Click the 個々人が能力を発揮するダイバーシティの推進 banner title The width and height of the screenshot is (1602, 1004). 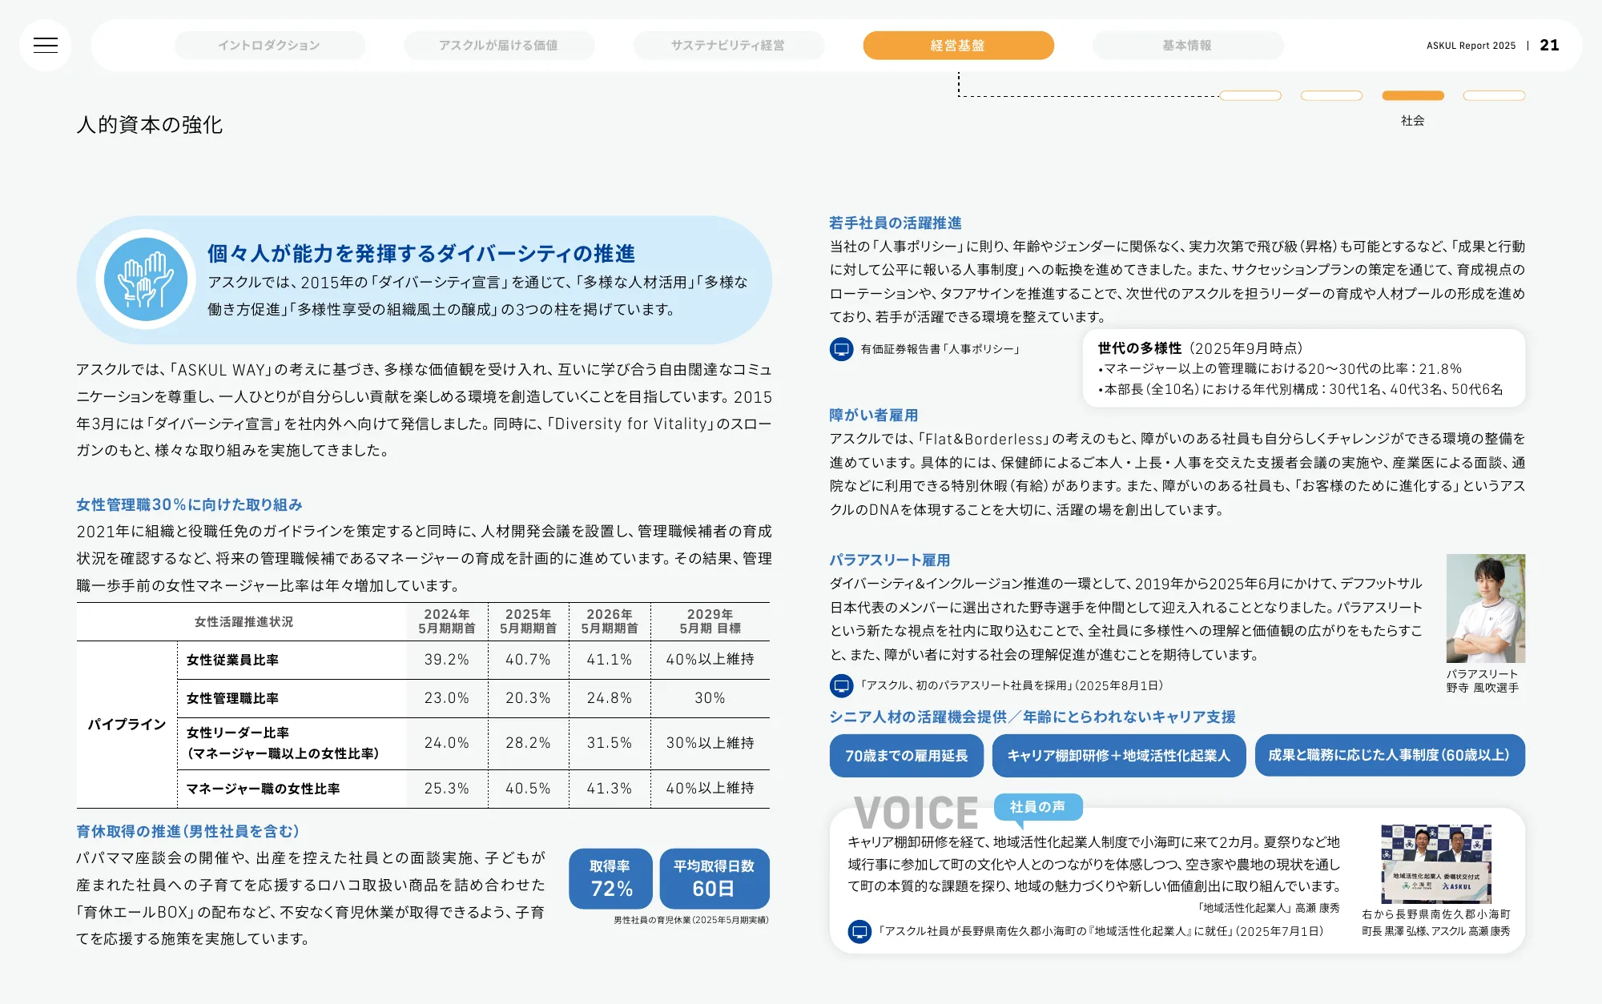pyautogui.click(x=421, y=254)
